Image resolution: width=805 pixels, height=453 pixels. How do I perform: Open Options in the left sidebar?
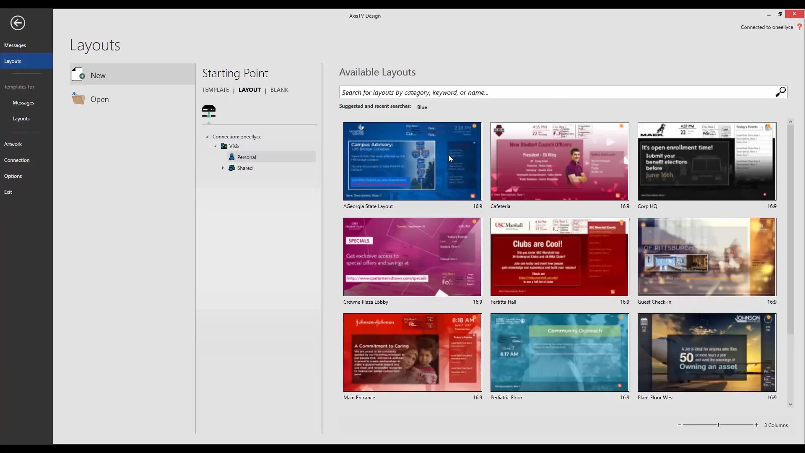pos(13,176)
